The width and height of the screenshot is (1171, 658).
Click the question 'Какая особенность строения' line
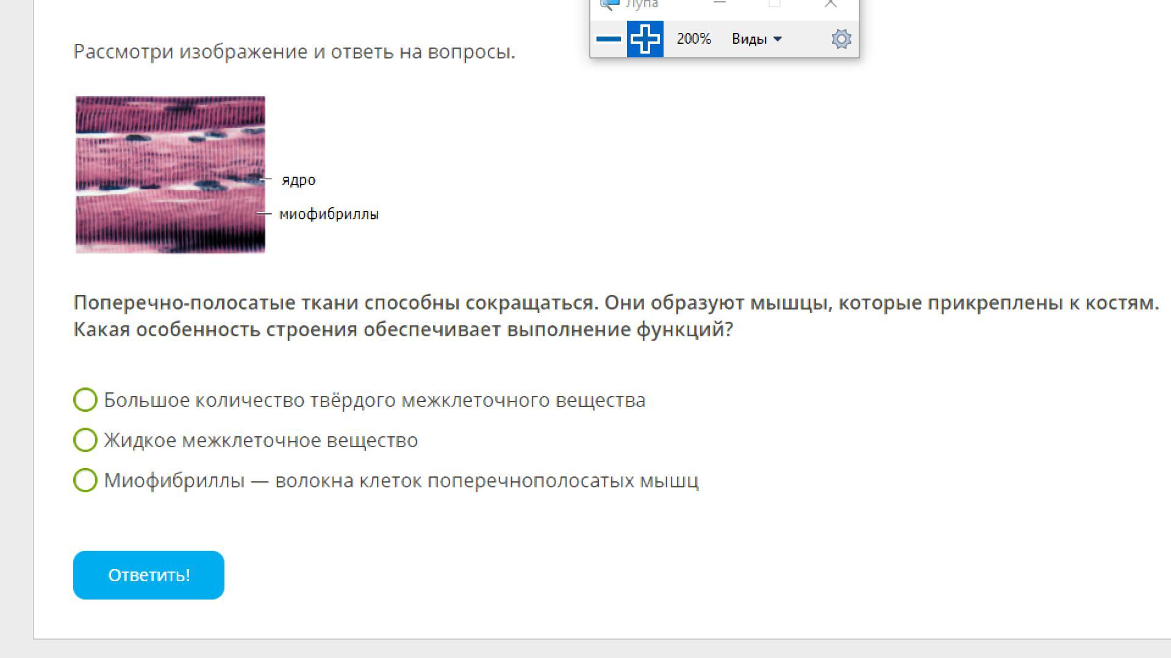(403, 330)
